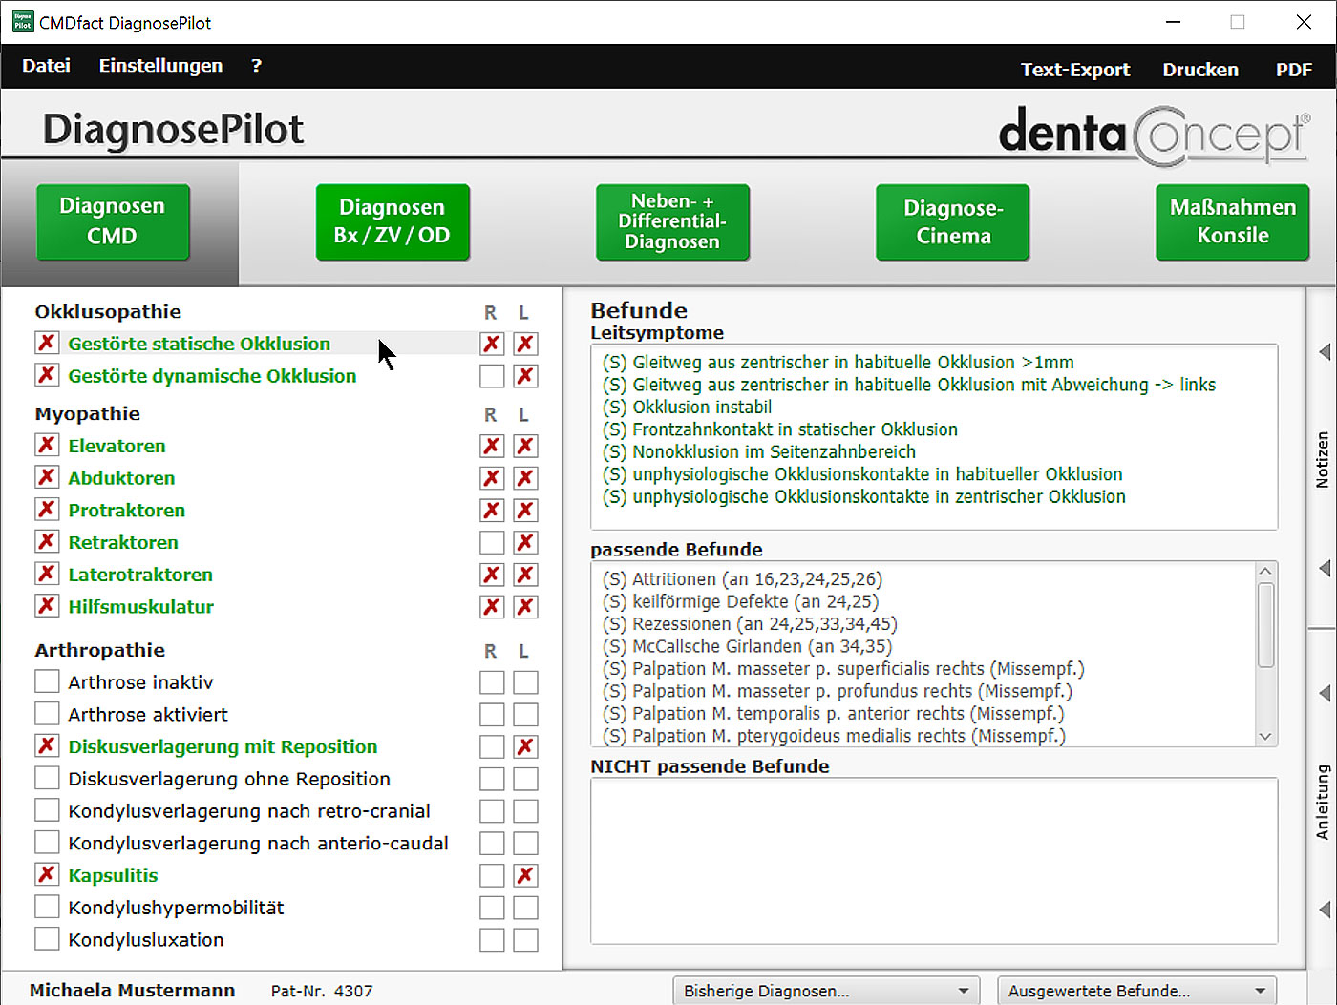Open the Bisherige Diagnosen dropdown
This screenshot has height=1005, width=1337.
pos(828,991)
